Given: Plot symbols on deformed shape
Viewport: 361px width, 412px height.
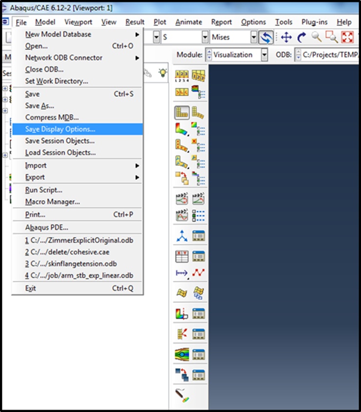Looking at the screenshot, I should coord(182,145).
